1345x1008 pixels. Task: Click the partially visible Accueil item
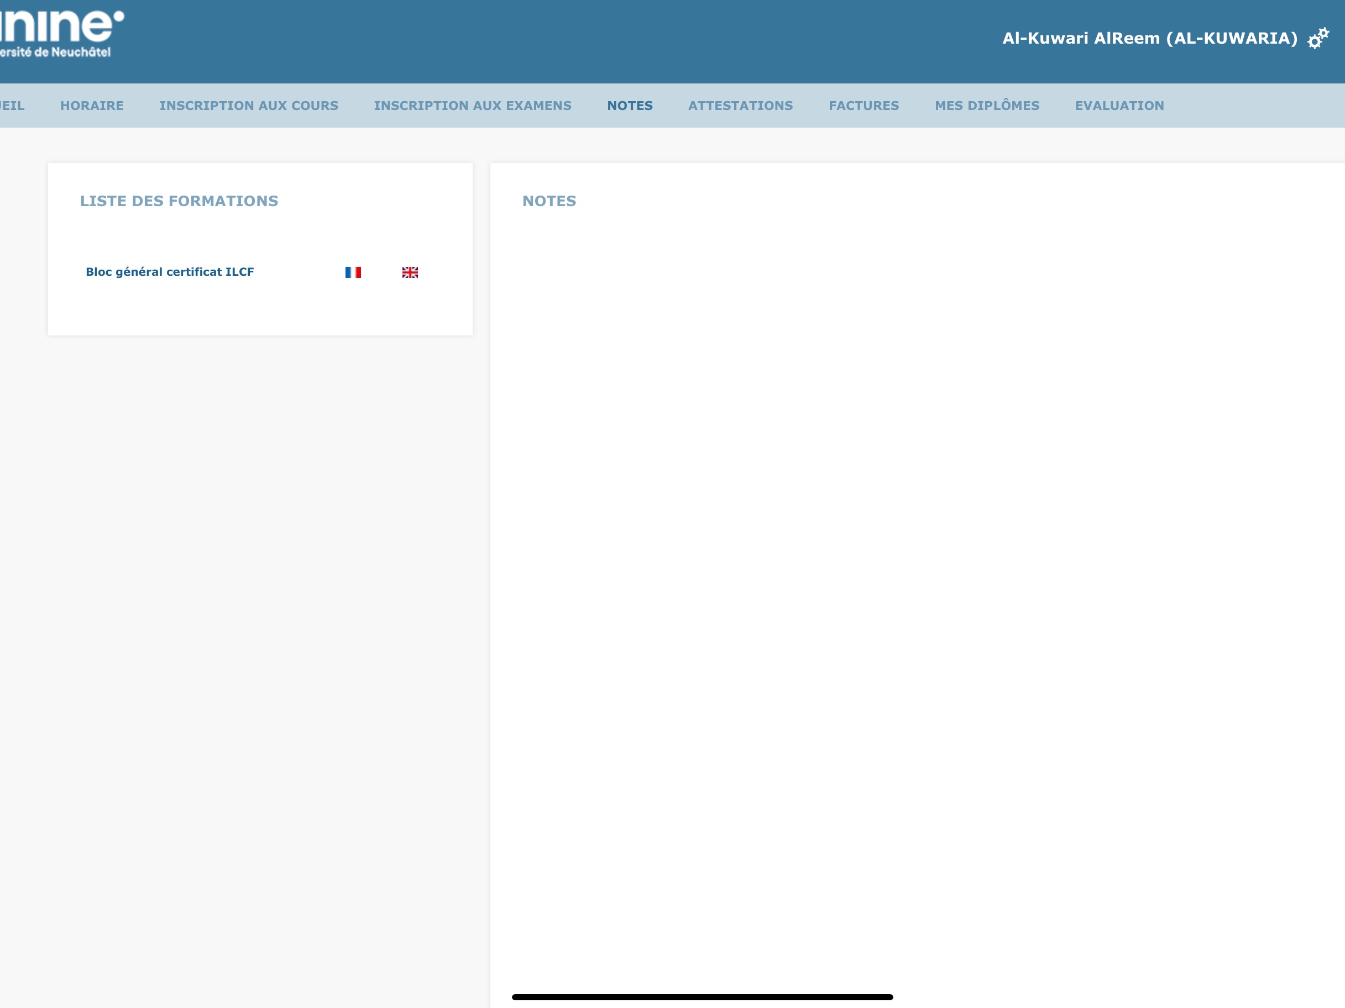coord(12,106)
